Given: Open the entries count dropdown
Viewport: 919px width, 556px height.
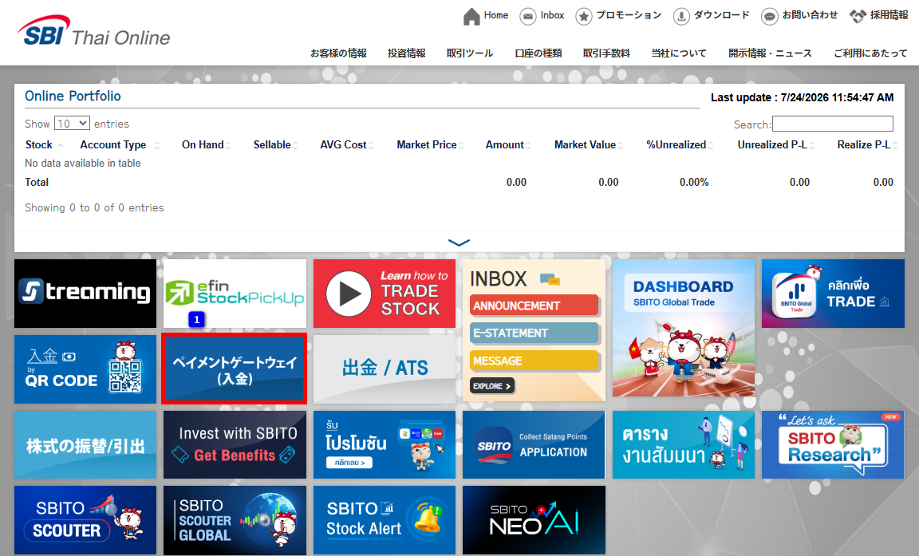Looking at the screenshot, I should [72, 124].
